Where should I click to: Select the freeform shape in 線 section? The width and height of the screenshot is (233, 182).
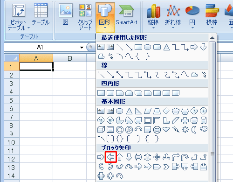click(x=194, y=75)
